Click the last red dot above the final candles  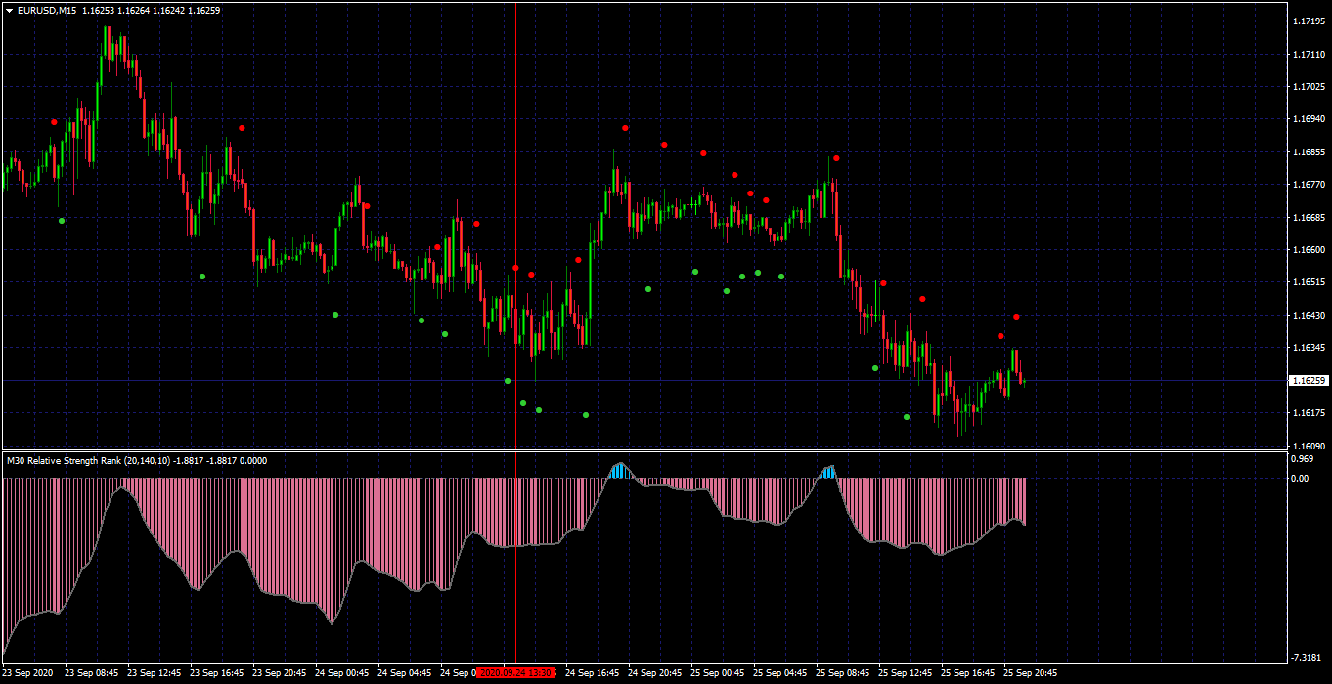(x=1017, y=317)
